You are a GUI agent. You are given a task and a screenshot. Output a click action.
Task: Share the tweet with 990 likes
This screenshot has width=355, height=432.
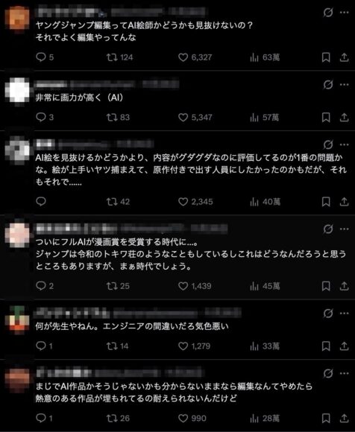pyautogui.click(x=344, y=419)
